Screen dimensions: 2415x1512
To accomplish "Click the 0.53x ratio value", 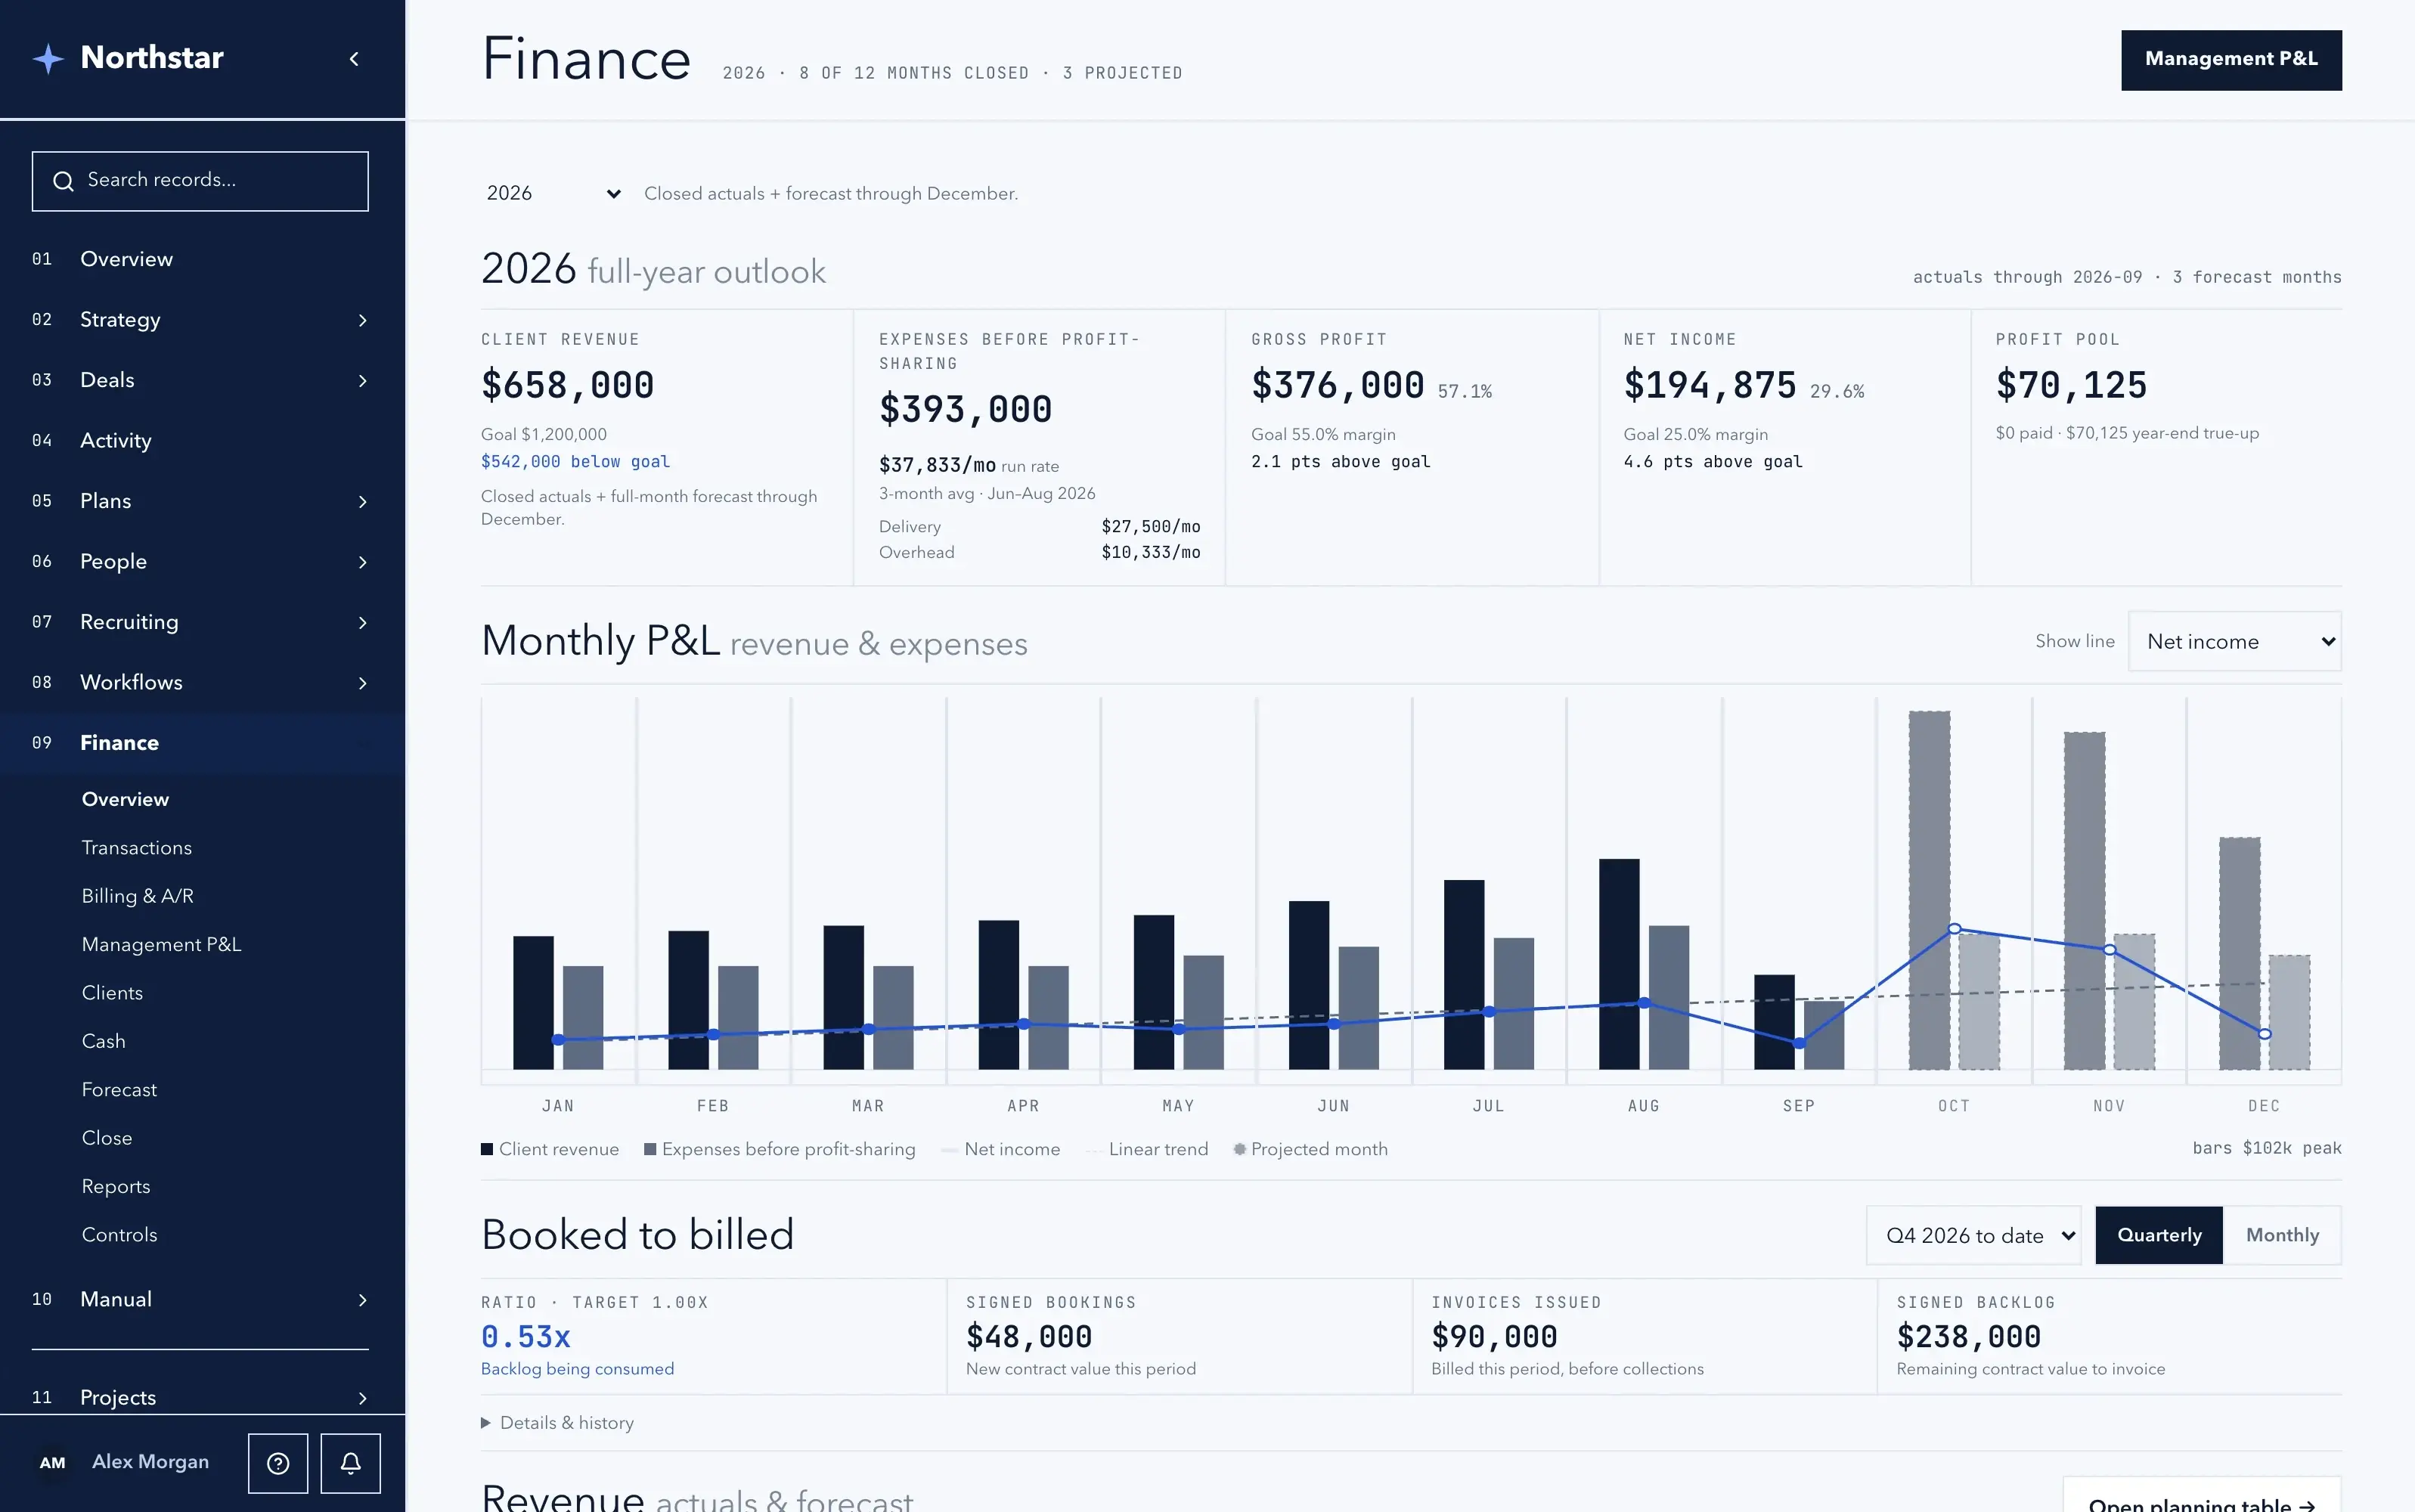I will point(526,1337).
